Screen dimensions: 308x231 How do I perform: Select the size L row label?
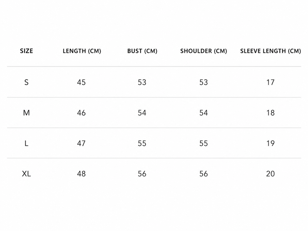point(26,144)
